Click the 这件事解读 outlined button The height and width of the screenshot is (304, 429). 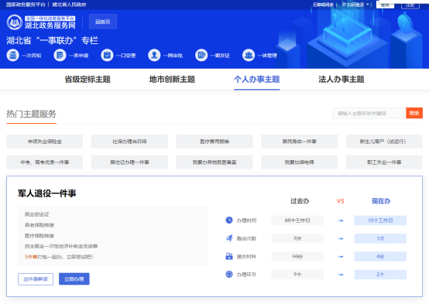click(x=36, y=279)
